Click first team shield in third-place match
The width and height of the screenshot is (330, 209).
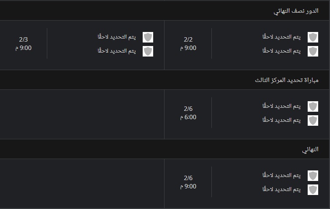click(313, 106)
